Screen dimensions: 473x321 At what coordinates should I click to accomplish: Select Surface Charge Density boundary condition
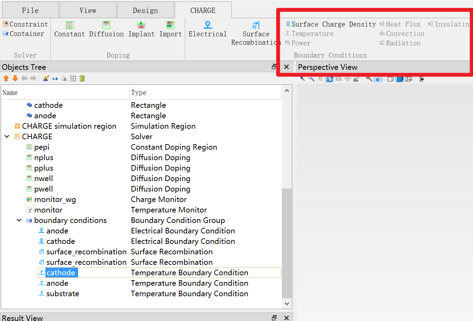pyautogui.click(x=331, y=24)
